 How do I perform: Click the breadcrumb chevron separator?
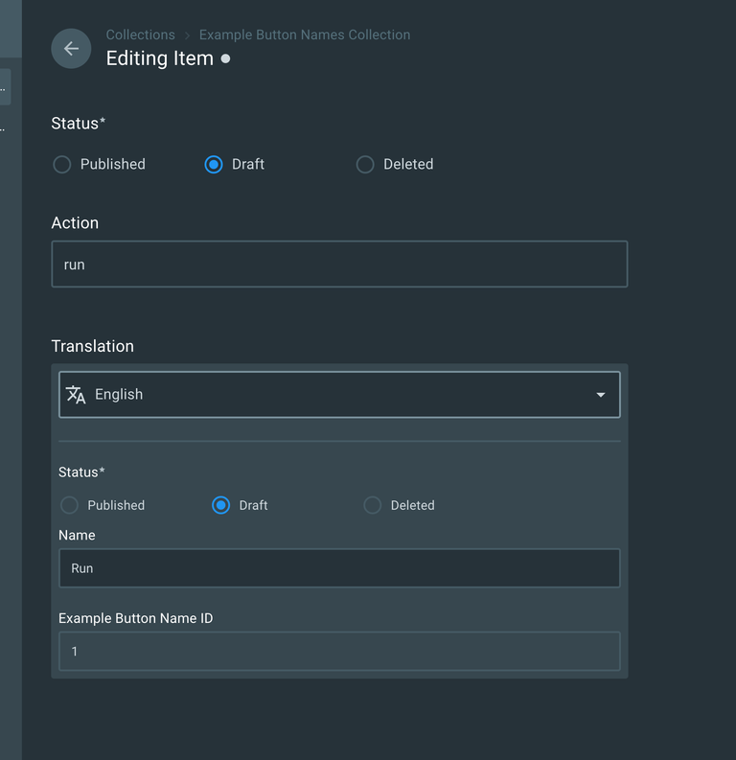tap(187, 35)
